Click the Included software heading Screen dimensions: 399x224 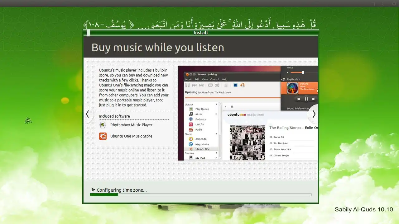(x=114, y=116)
